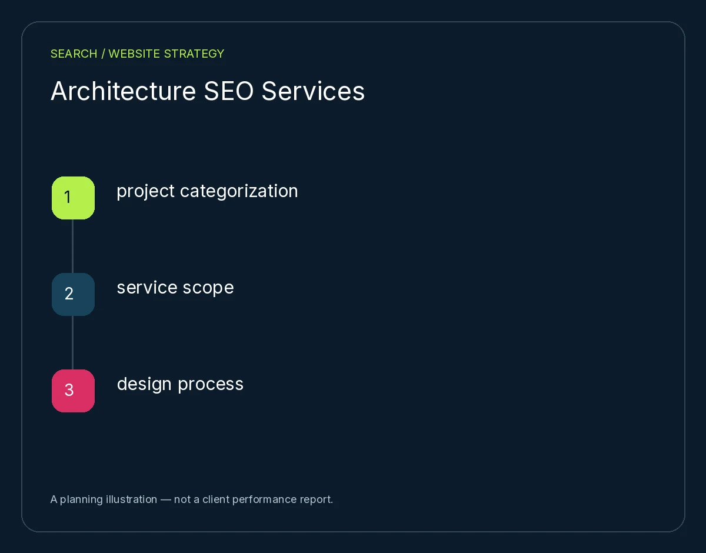706x553 pixels.
Task: Select the 'design process' label
Action: point(180,384)
